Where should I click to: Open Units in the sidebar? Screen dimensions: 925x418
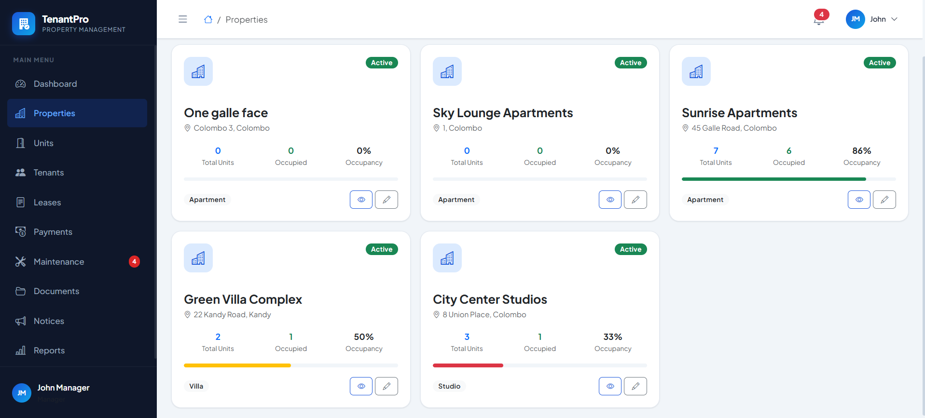point(77,143)
